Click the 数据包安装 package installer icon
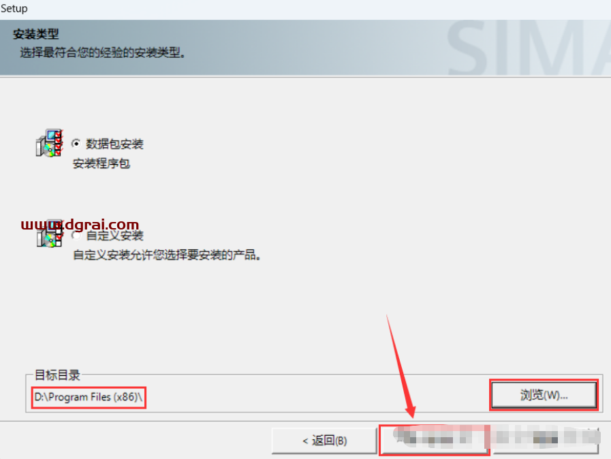Image resolution: width=611 pixels, height=459 pixels. tap(49, 143)
